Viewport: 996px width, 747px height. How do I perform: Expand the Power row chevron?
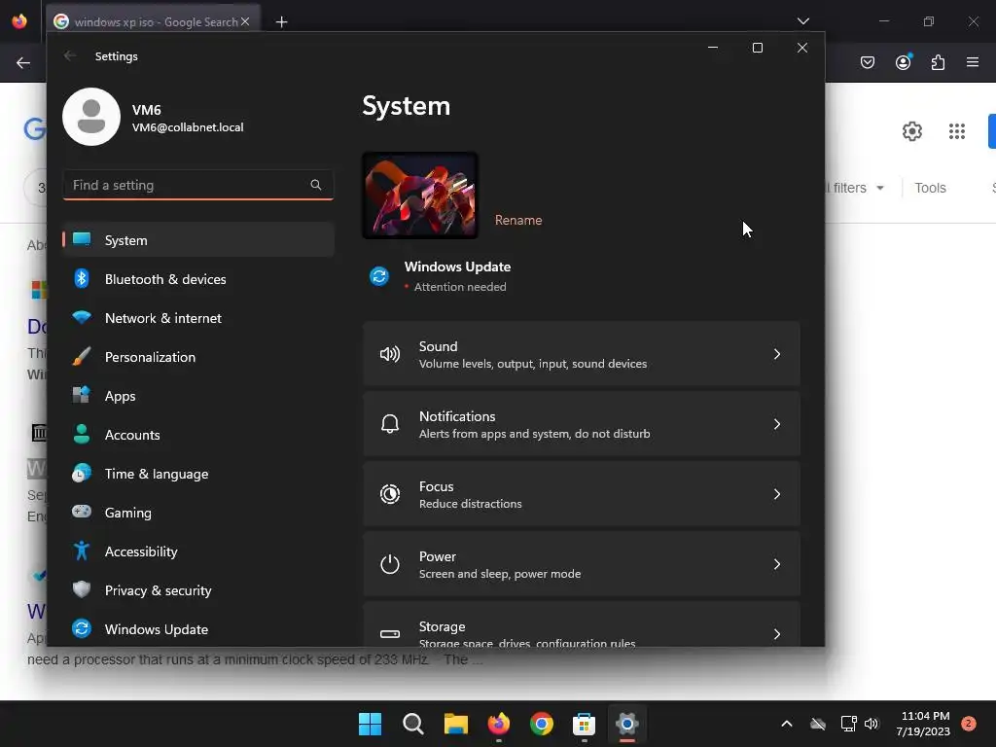777,564
